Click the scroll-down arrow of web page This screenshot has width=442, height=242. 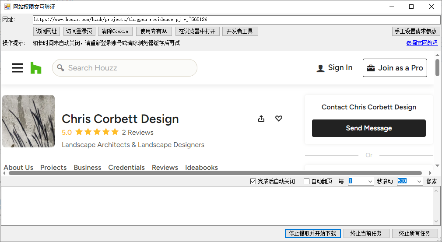[x=437, y=166]
